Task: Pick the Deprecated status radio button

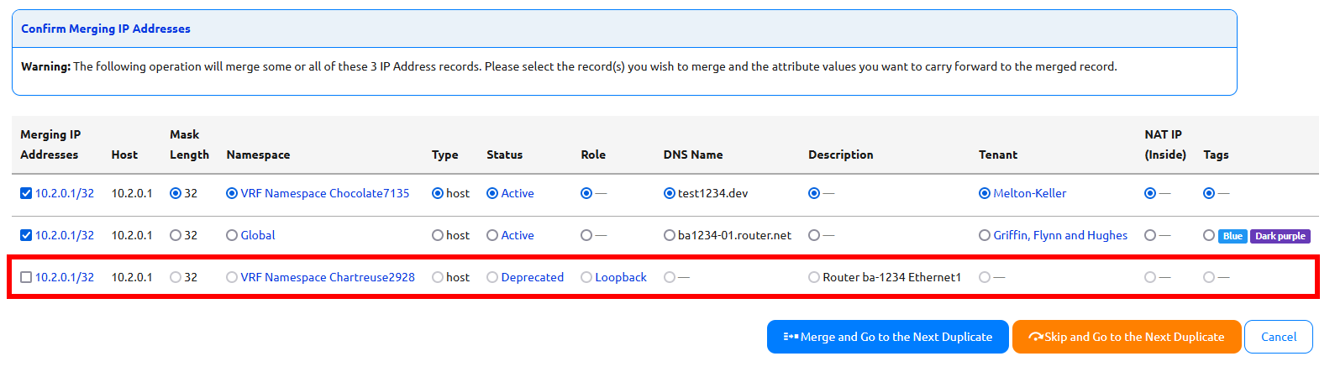Action: pos(492,277)
